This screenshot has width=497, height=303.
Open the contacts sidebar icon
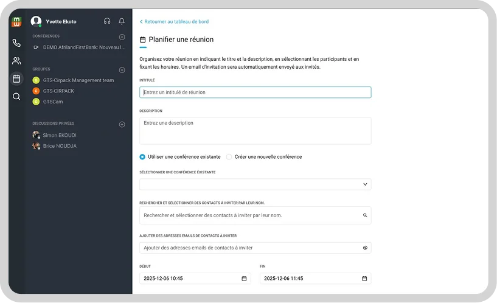(16, 61)
